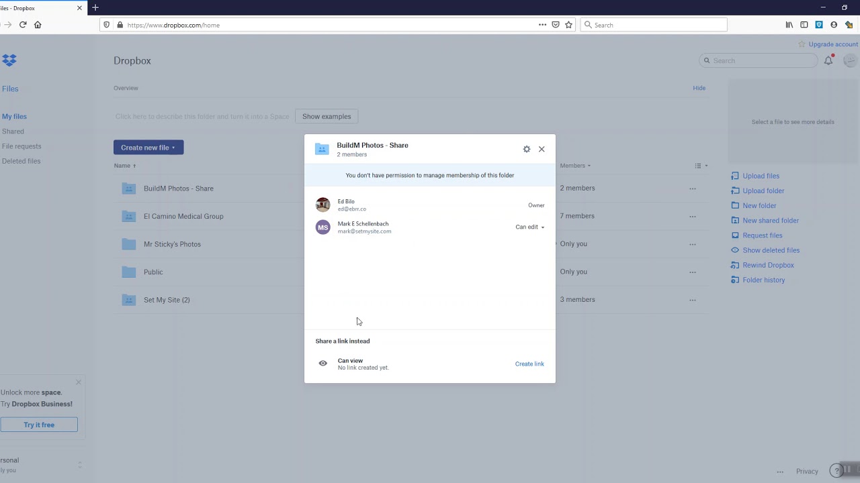The image size is (860, 483).
Task: Open more options for Set My Site row
Action: click(693, 300)
